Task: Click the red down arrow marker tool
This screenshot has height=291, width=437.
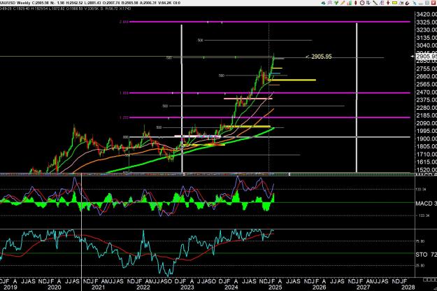Action: coord(388,3)
